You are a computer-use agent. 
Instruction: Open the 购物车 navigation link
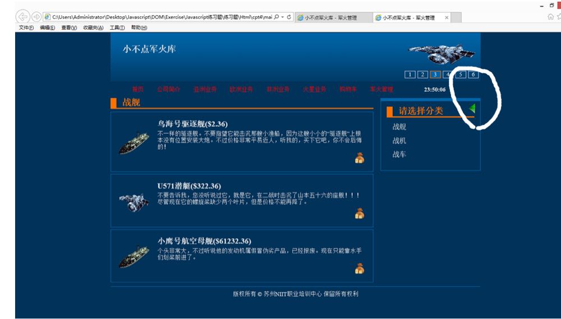click(x=348, y=89)
